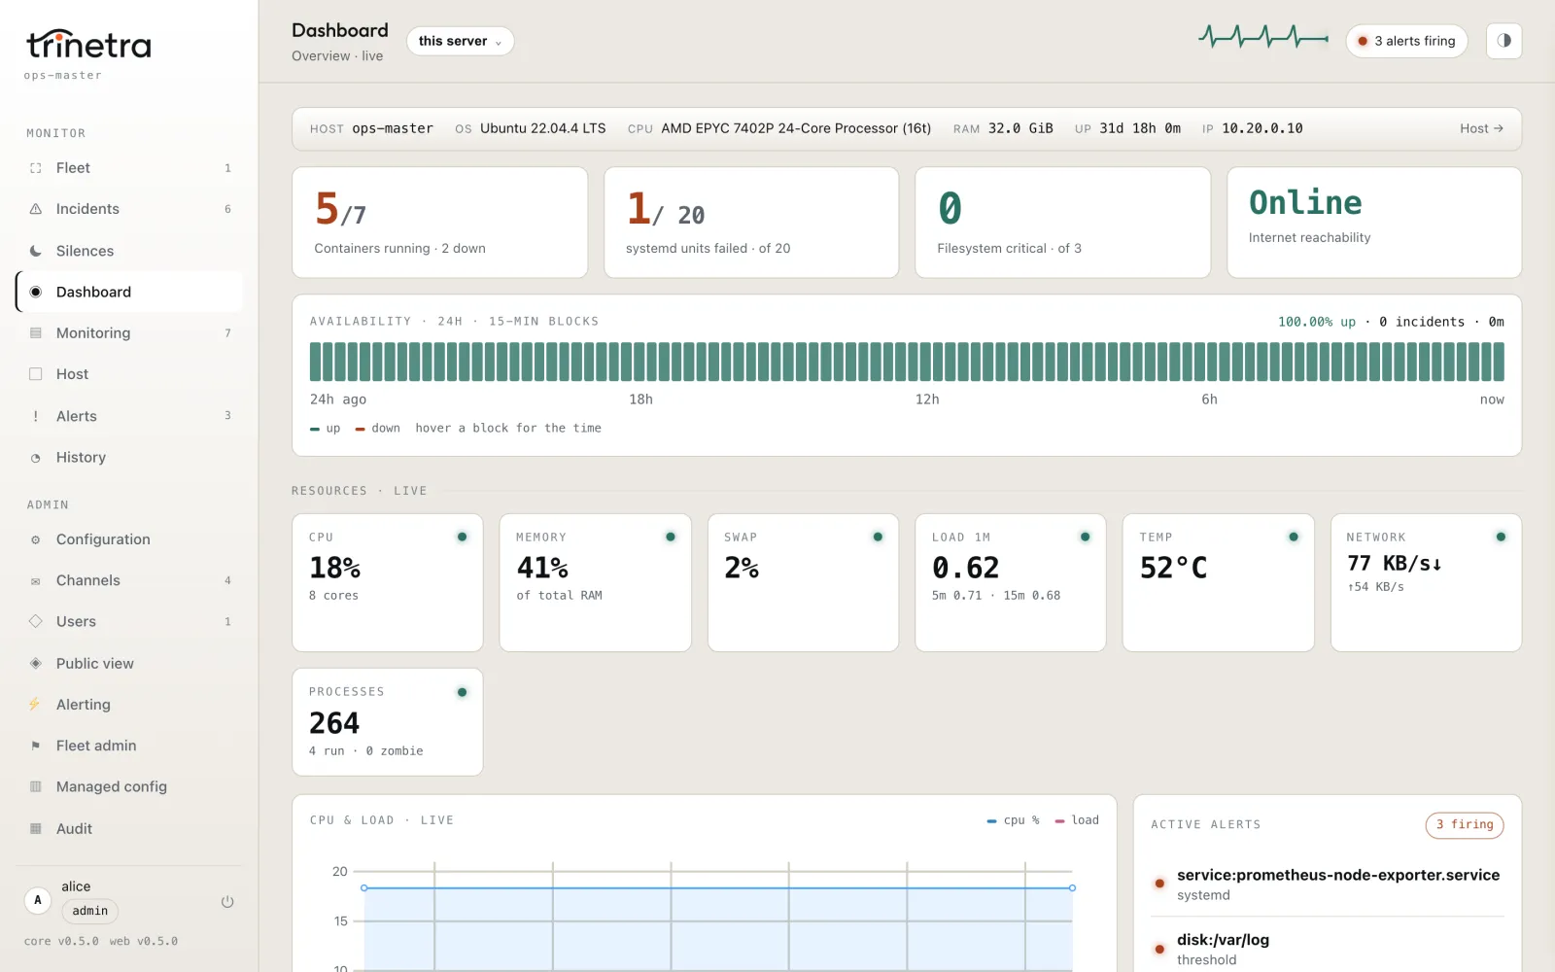
Task: Click the Alerts exclamation icon
Action: click(36, 416)
